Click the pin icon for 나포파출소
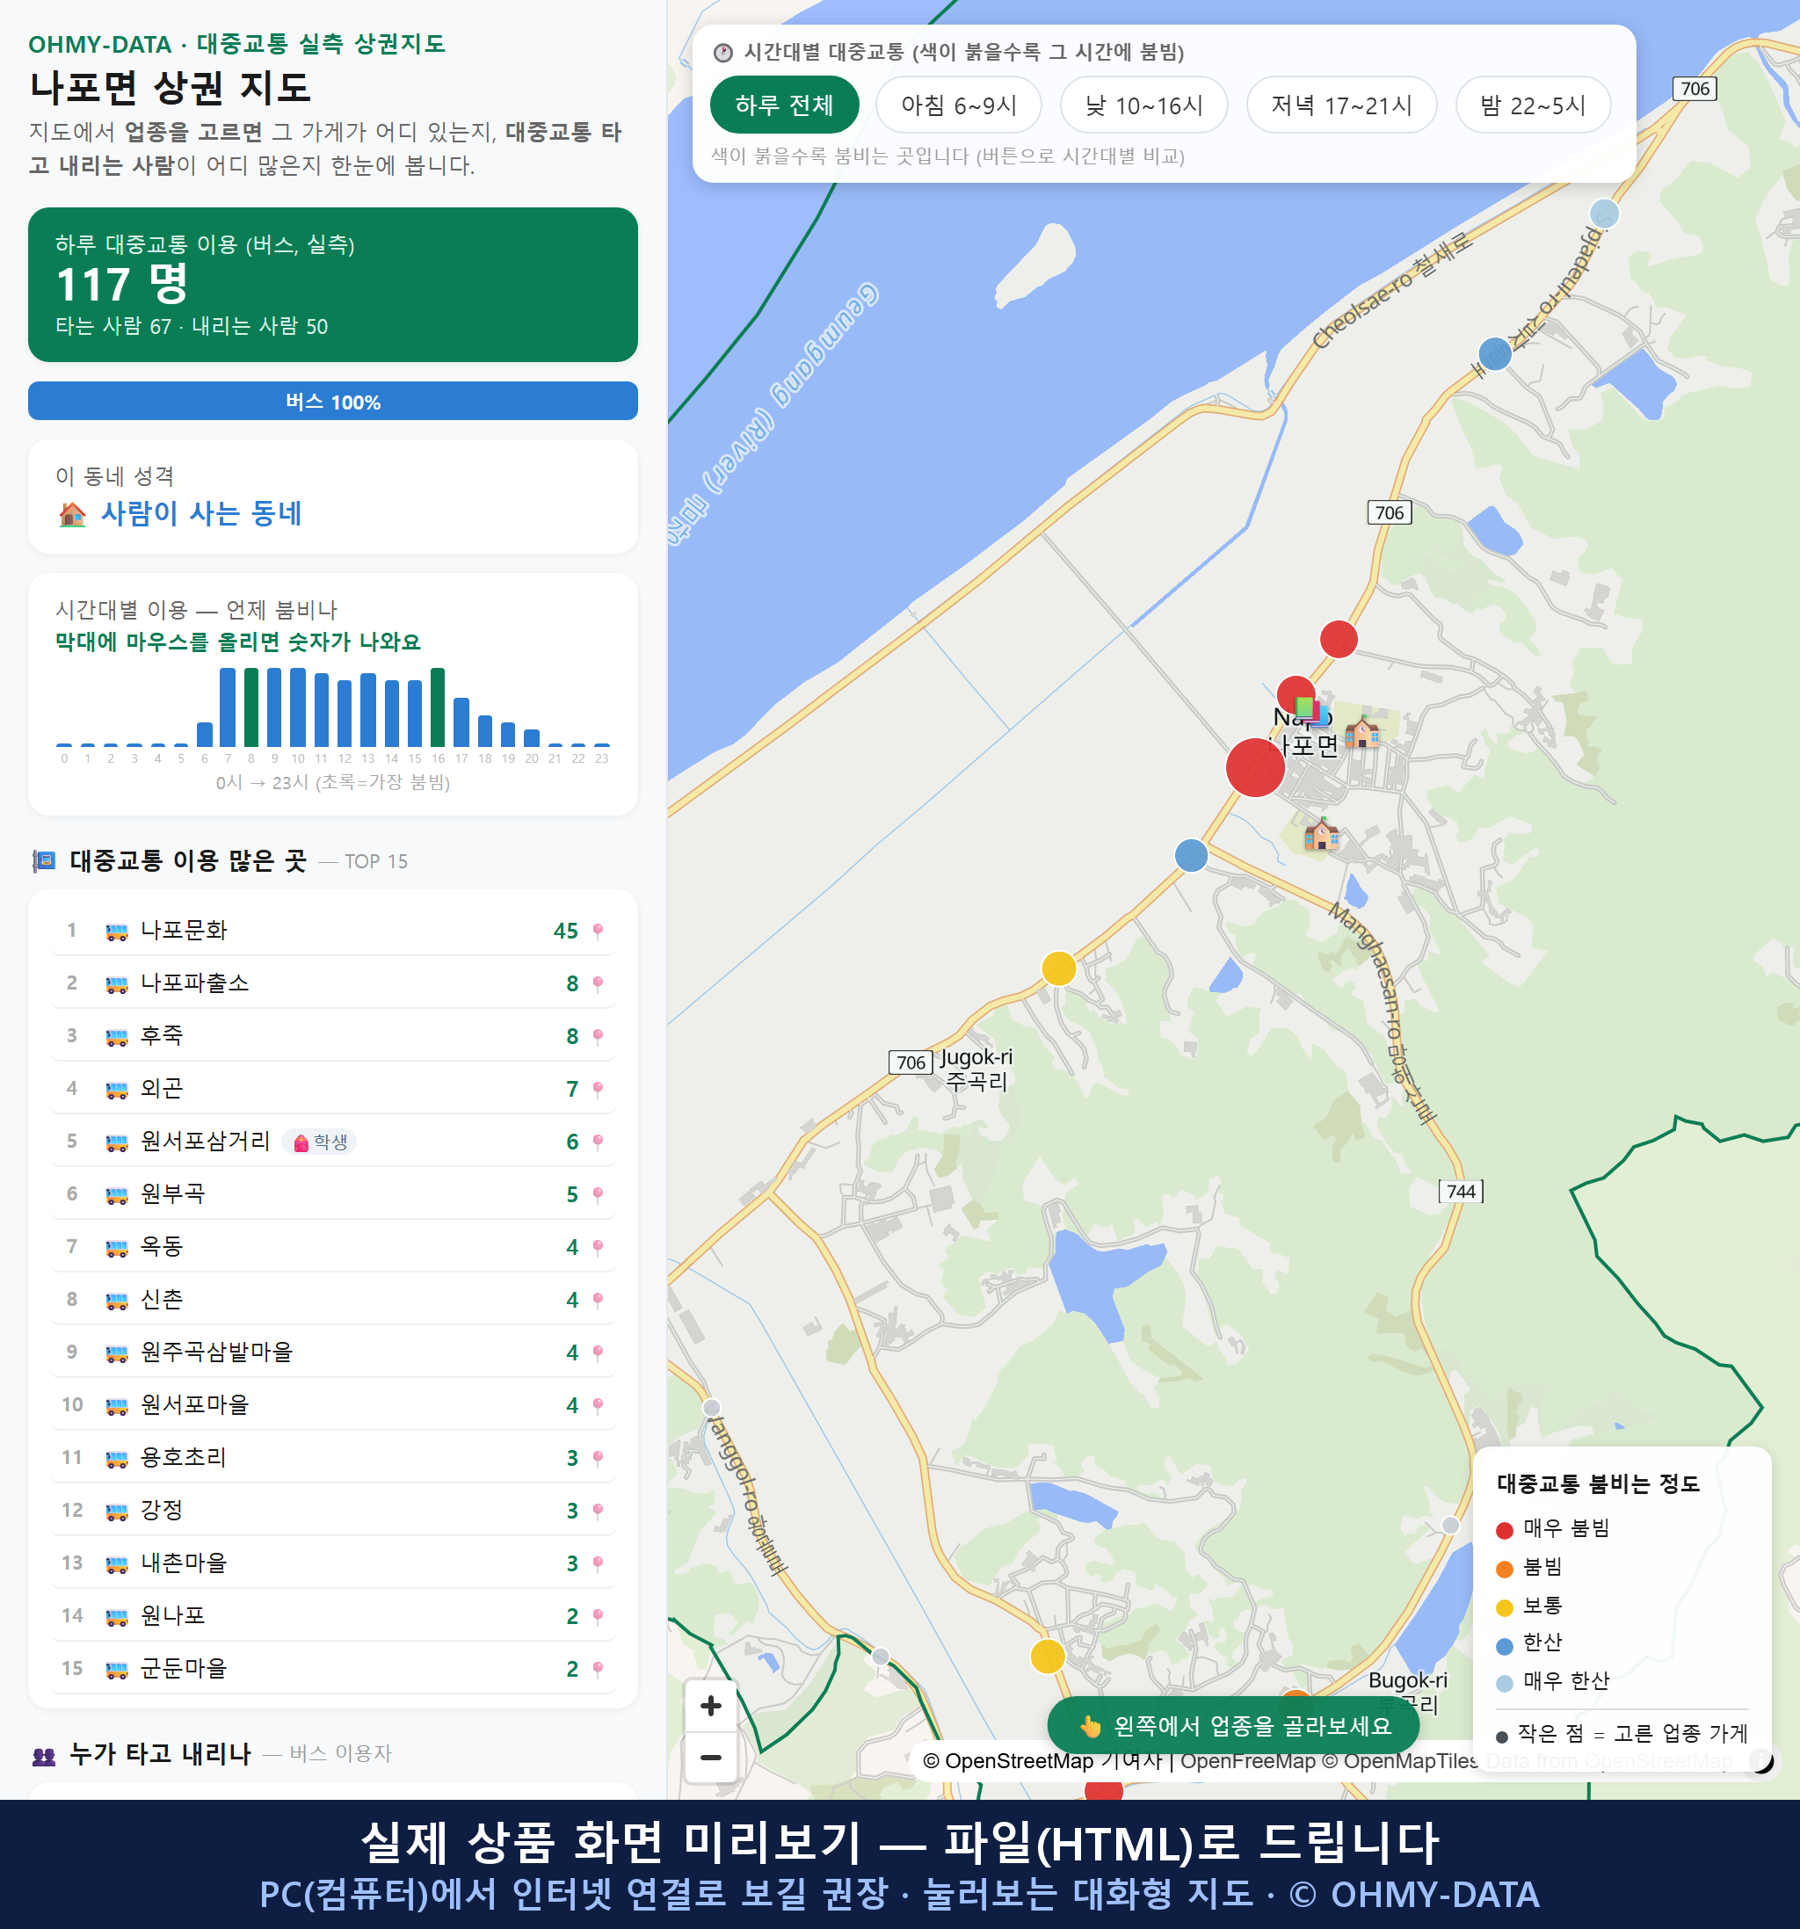 pos(598,983)
